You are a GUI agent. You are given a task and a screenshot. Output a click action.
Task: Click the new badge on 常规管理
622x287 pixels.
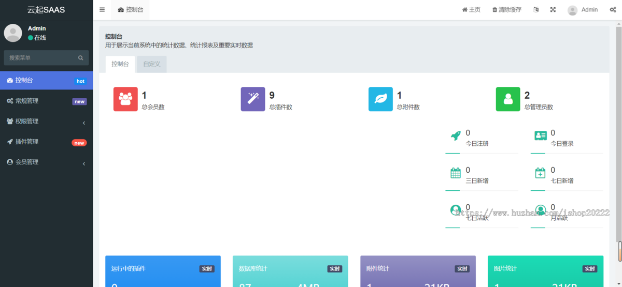tap(79, 102)
